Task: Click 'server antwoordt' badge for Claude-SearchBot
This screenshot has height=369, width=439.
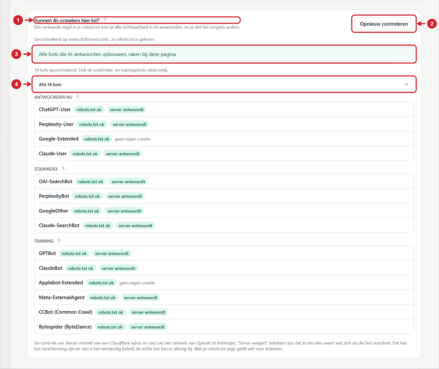Action: (x=135, y=226)
